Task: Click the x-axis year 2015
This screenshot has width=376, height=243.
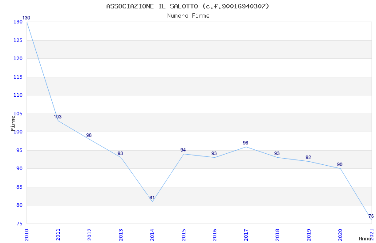Action: click(184, 235)
